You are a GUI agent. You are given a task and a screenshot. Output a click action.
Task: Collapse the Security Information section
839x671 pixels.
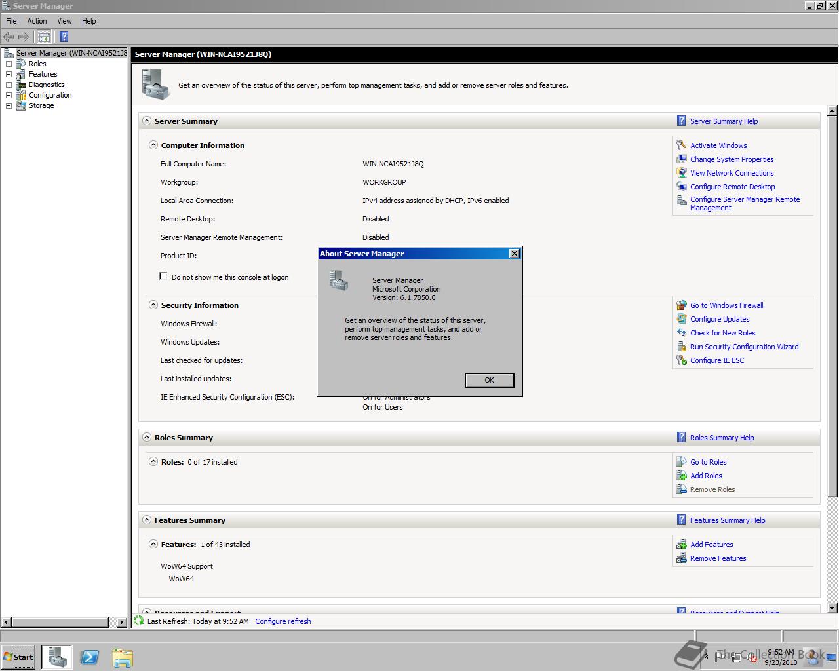(153, 305)
